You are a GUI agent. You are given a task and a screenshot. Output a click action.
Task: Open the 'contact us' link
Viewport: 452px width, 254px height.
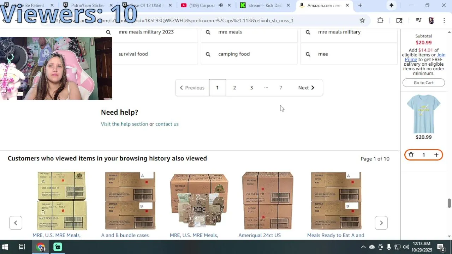[x=167, y=124]
